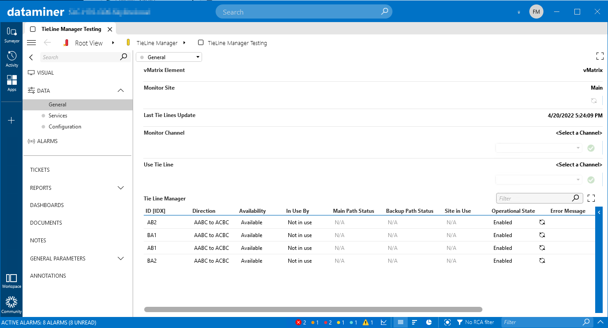Close the TieLine Manager Testing tab
608x328 pixels.
pyautogui.click(x=110, y=29)
